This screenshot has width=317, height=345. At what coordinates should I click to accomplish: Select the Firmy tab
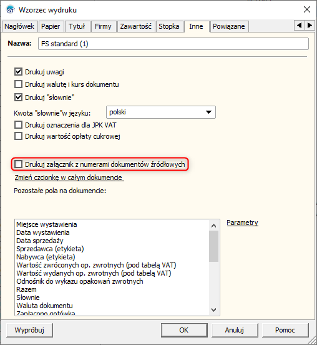point(103,26)
